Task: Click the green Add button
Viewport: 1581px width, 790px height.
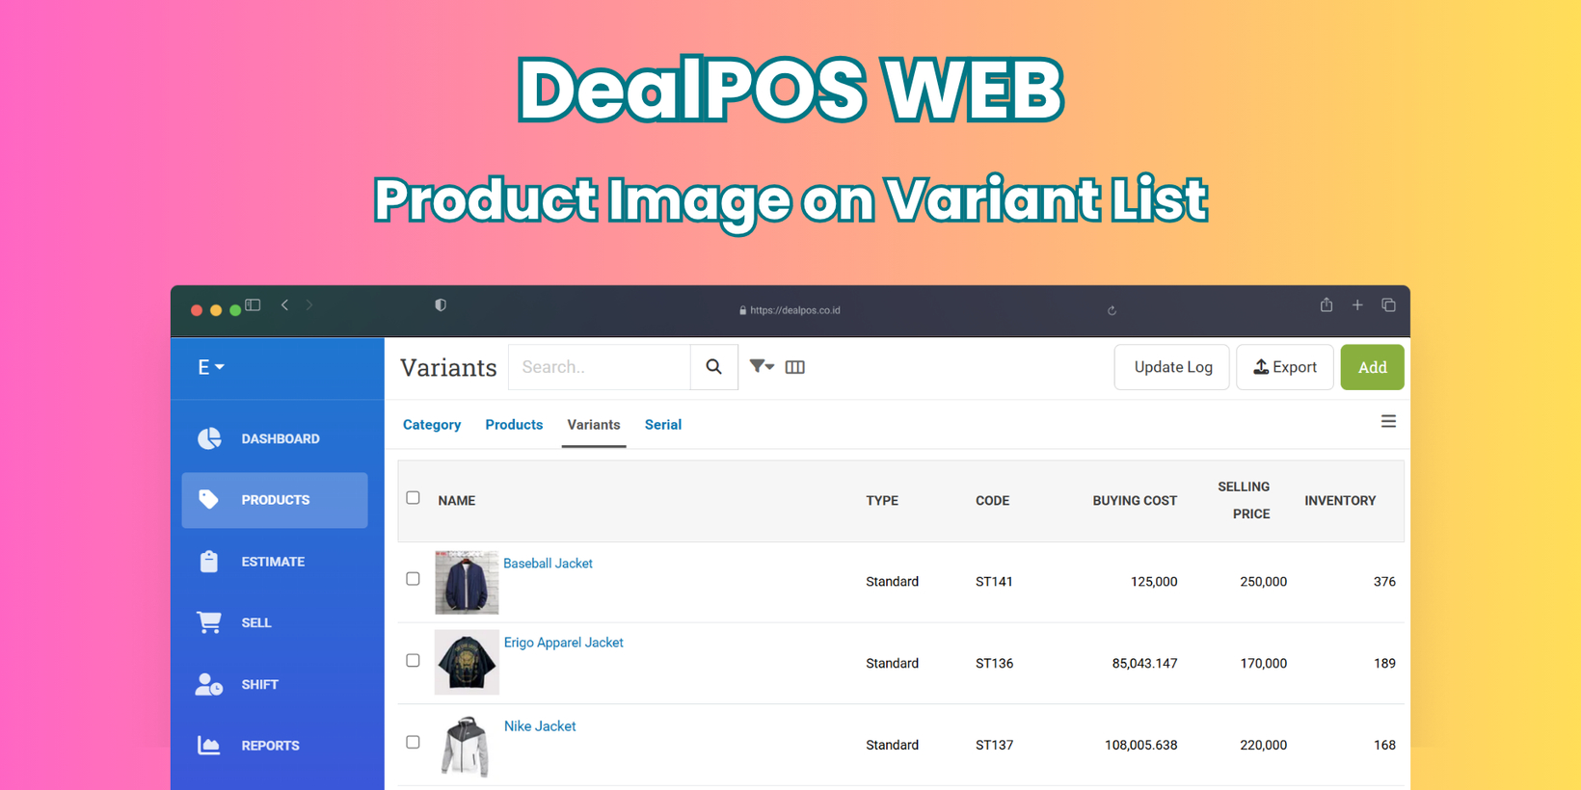Action: tap(1372, 367)
